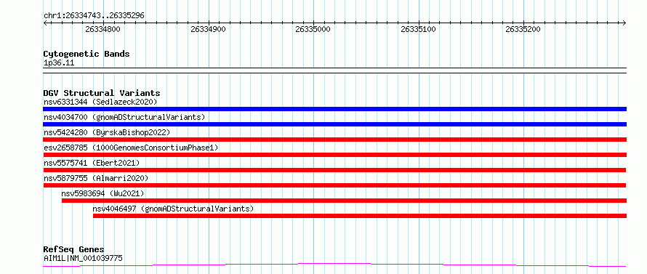Click the red bar under nsv5983694

coord(344,201)
